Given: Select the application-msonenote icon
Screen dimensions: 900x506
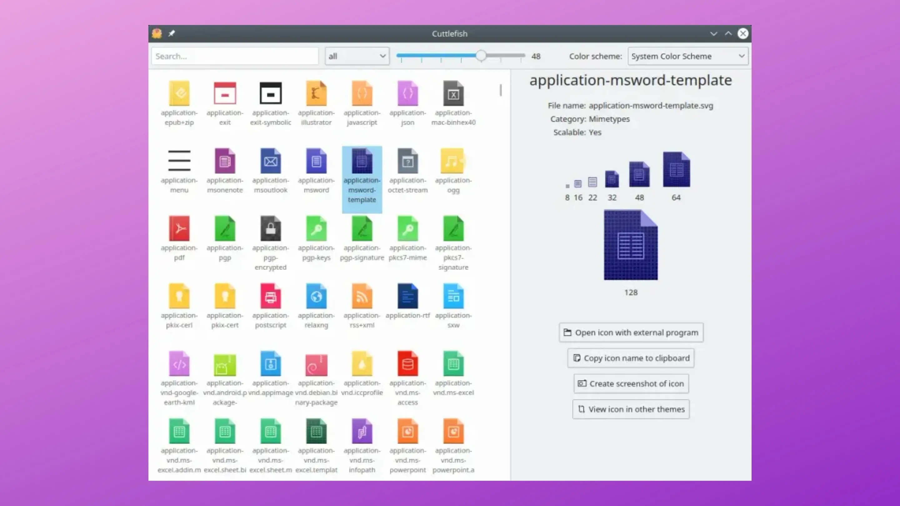Looking at the screenshot, I should tap(225, 161).
